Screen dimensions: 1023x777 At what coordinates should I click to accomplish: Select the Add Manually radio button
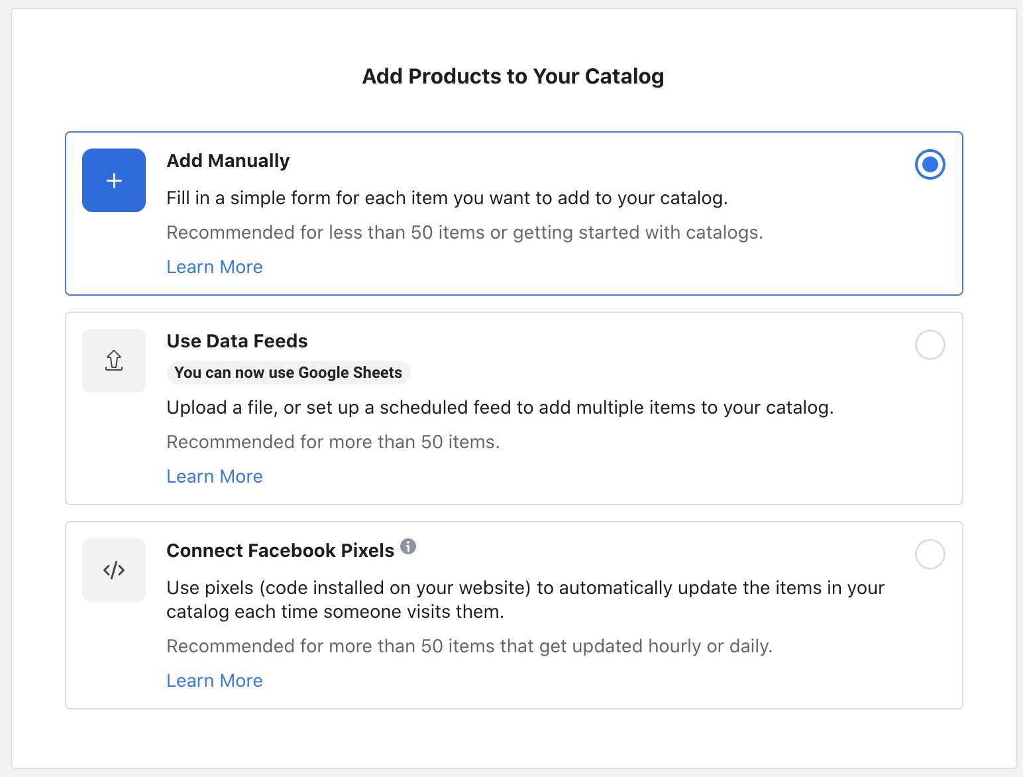point(930,164)
